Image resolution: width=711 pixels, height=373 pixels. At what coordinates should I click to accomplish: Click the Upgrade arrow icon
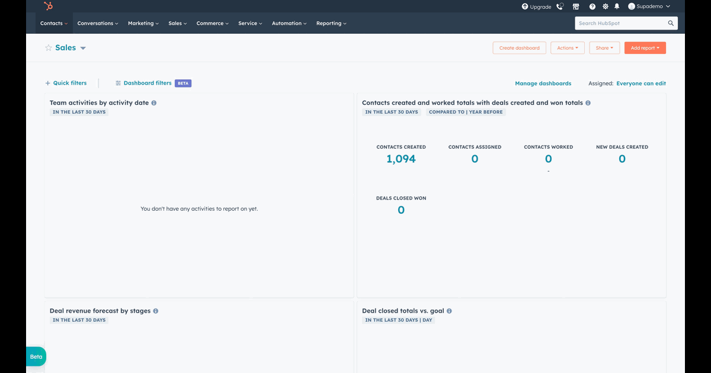coord(524,7)
